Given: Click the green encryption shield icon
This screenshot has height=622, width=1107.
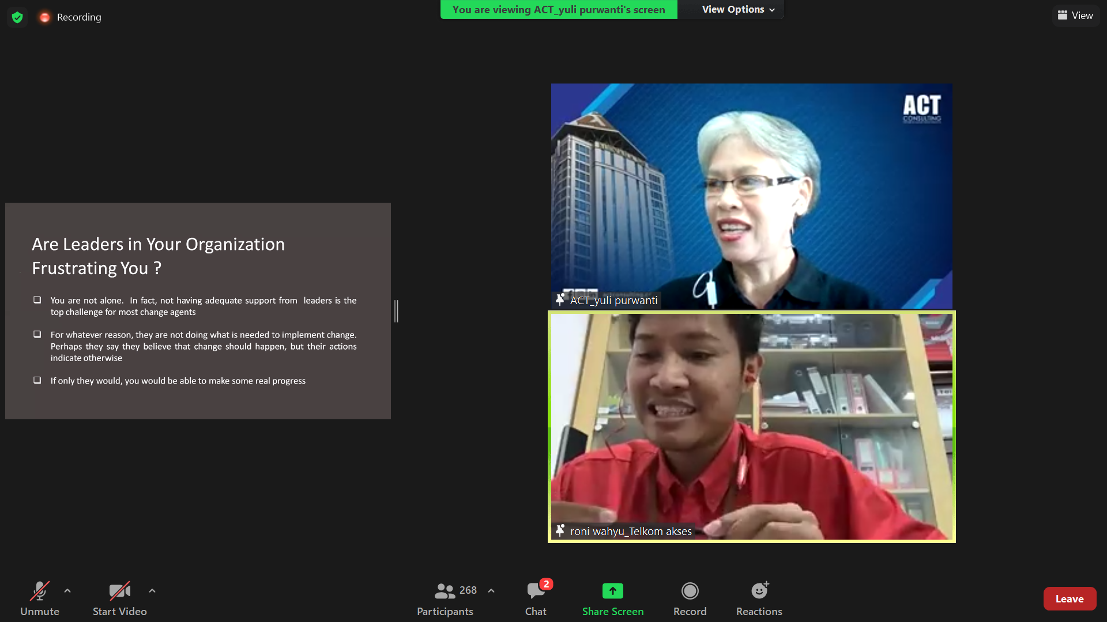Looking at the screenshot, I should 17,17.
